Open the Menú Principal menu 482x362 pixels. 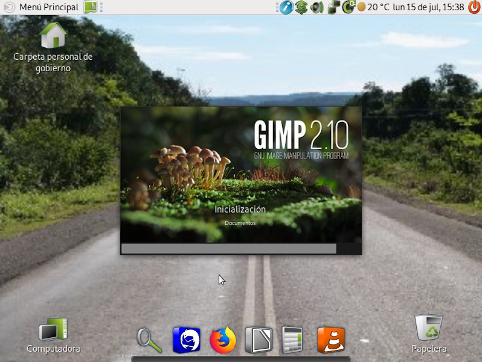click(x=49, y=7)
